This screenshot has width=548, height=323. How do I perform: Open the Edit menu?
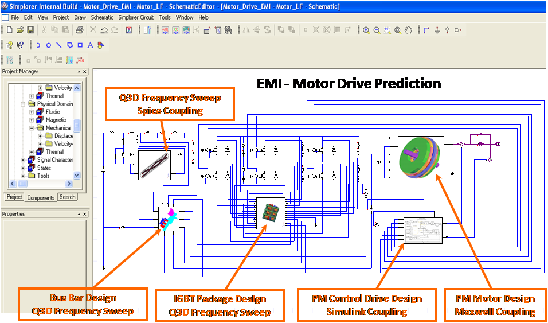coord(28,17)
